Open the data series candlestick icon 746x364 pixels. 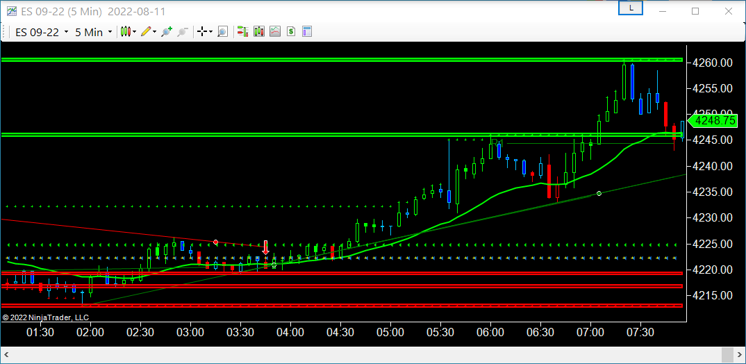tap(259, 32)
